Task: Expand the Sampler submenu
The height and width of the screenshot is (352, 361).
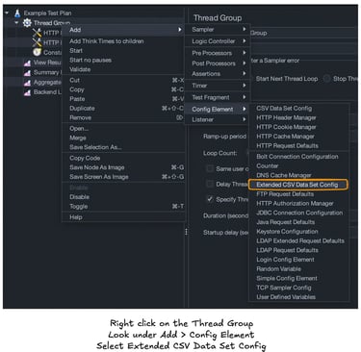Action: 218,30
